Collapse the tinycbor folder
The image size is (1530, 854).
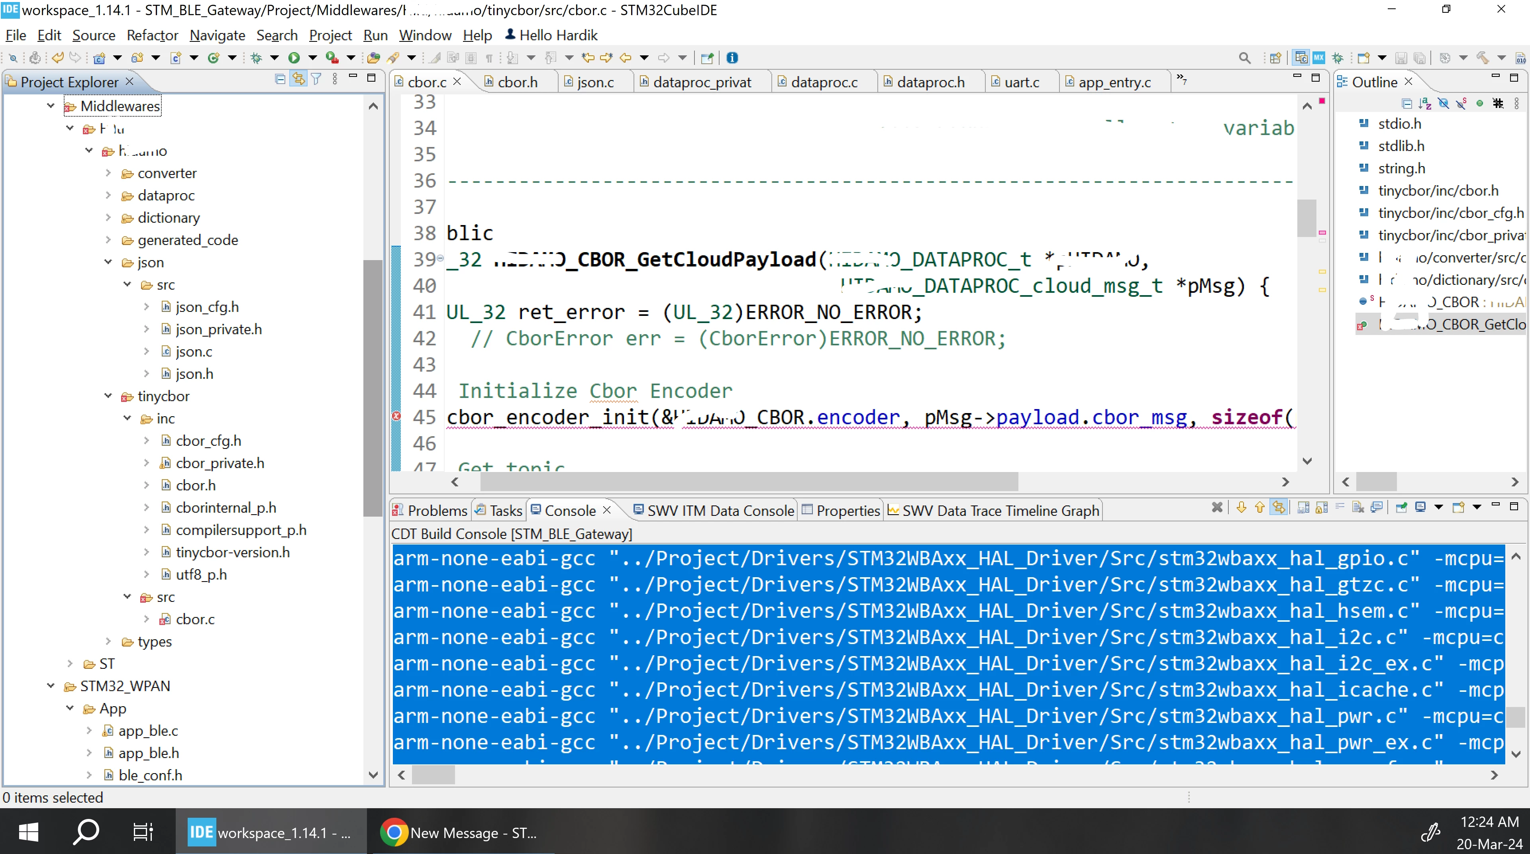click(108, 396)
